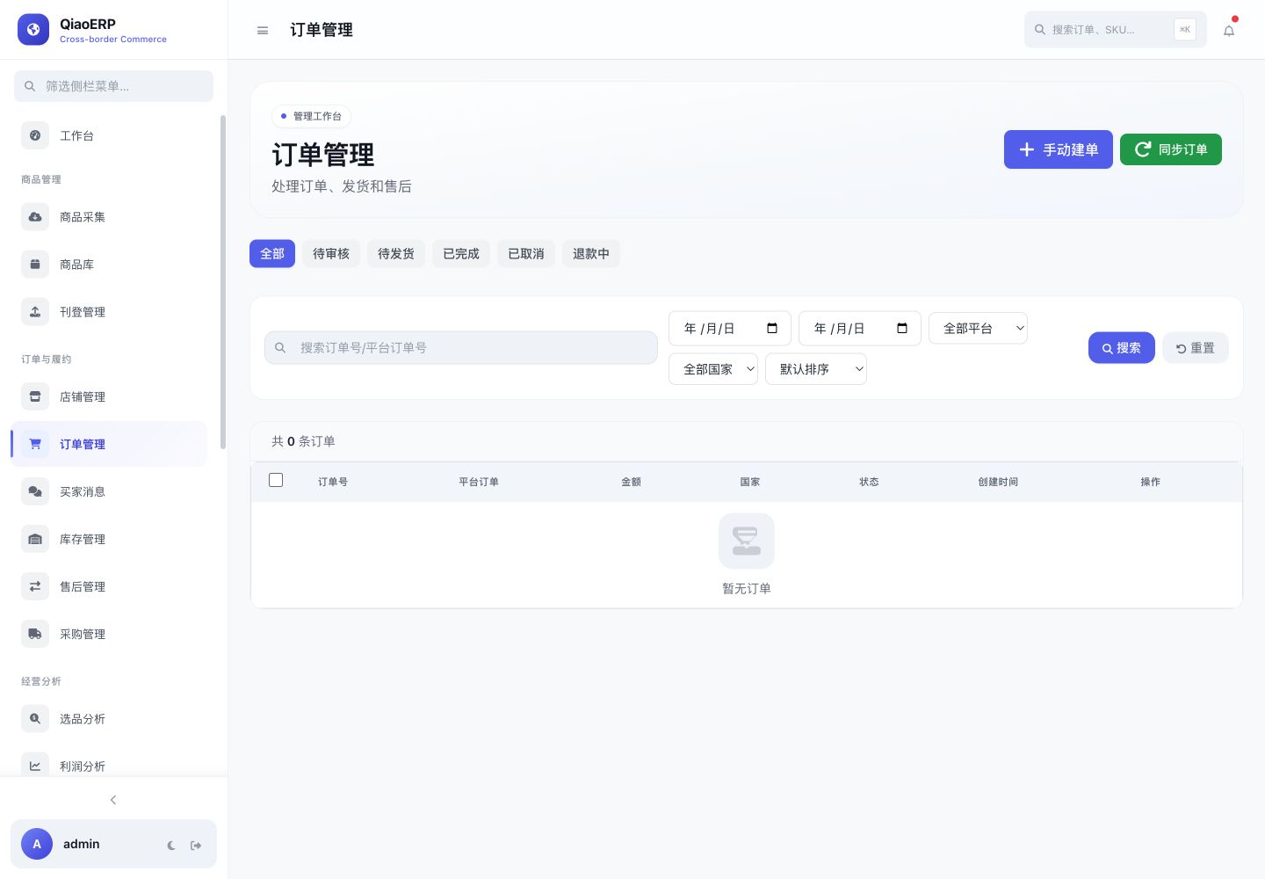Click the 刊登管理 upload icon

tap(35, 312)
